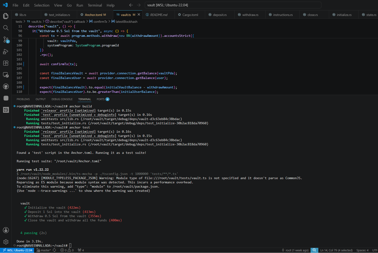The image size is (378, 253).
Task: Open the Edit menu
Action: pyautogui.click(x=26, y=5)
